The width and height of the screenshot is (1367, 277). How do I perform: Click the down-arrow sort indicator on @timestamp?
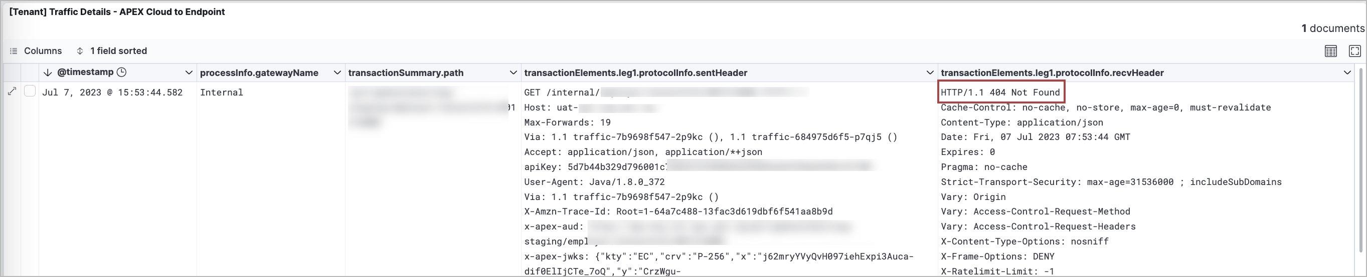tap(48, 72)
